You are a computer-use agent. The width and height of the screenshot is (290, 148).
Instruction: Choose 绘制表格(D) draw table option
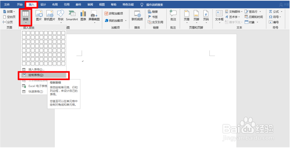(x=44, y=75)
